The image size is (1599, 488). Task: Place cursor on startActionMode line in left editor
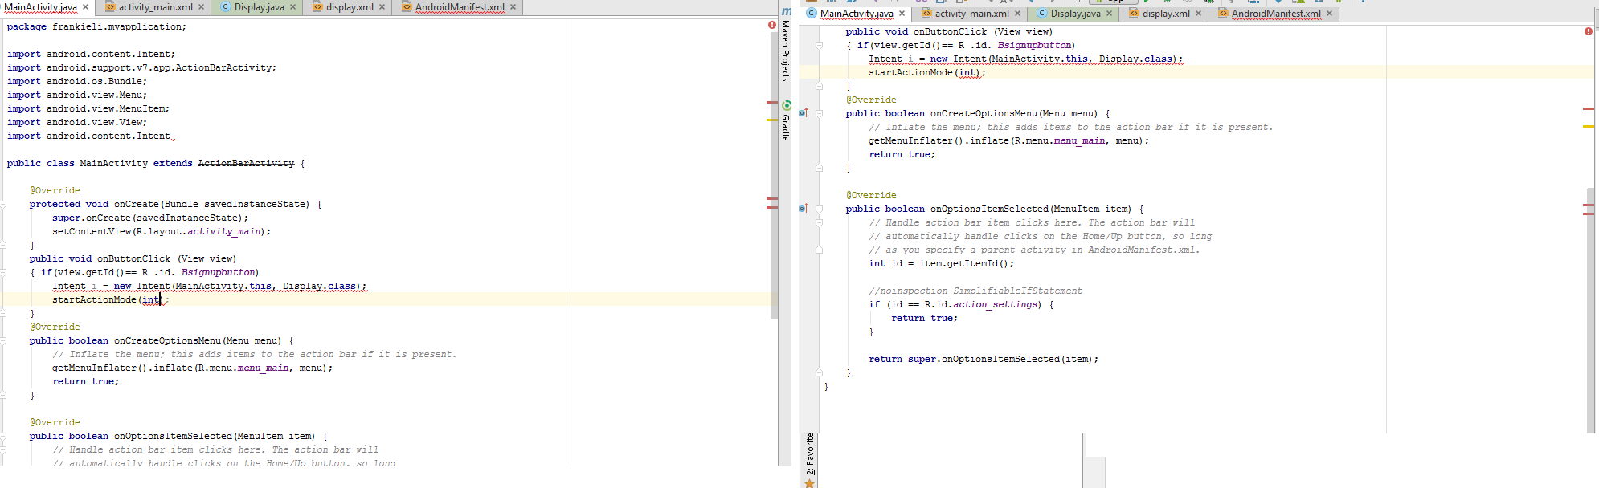click(241, 300)
